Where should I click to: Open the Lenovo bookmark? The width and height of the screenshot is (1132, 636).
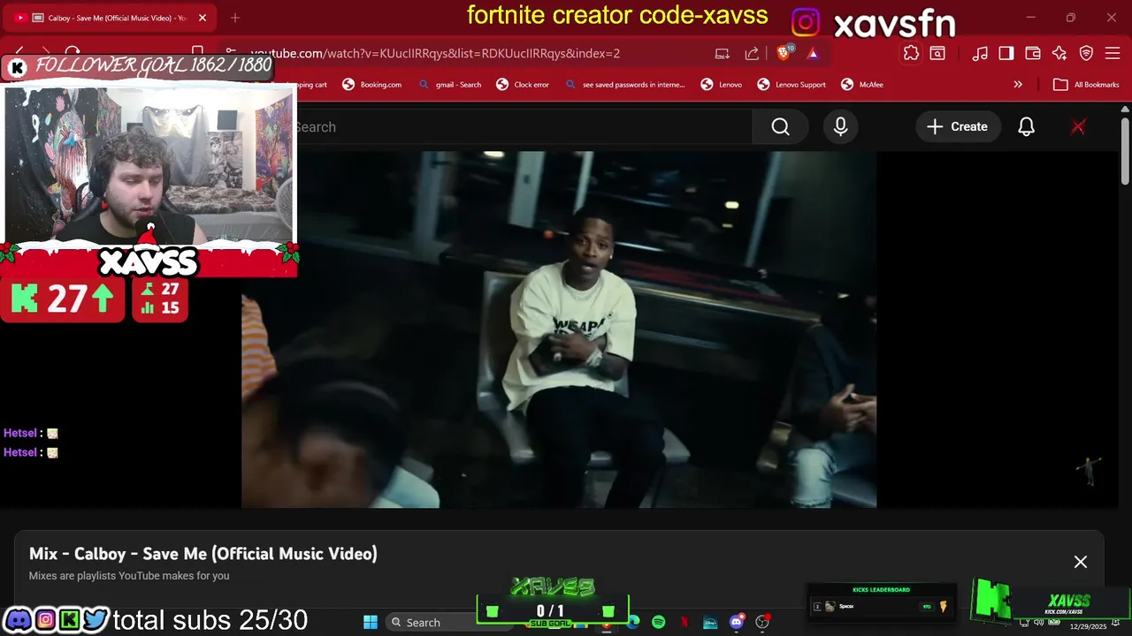tap(722, 85)
